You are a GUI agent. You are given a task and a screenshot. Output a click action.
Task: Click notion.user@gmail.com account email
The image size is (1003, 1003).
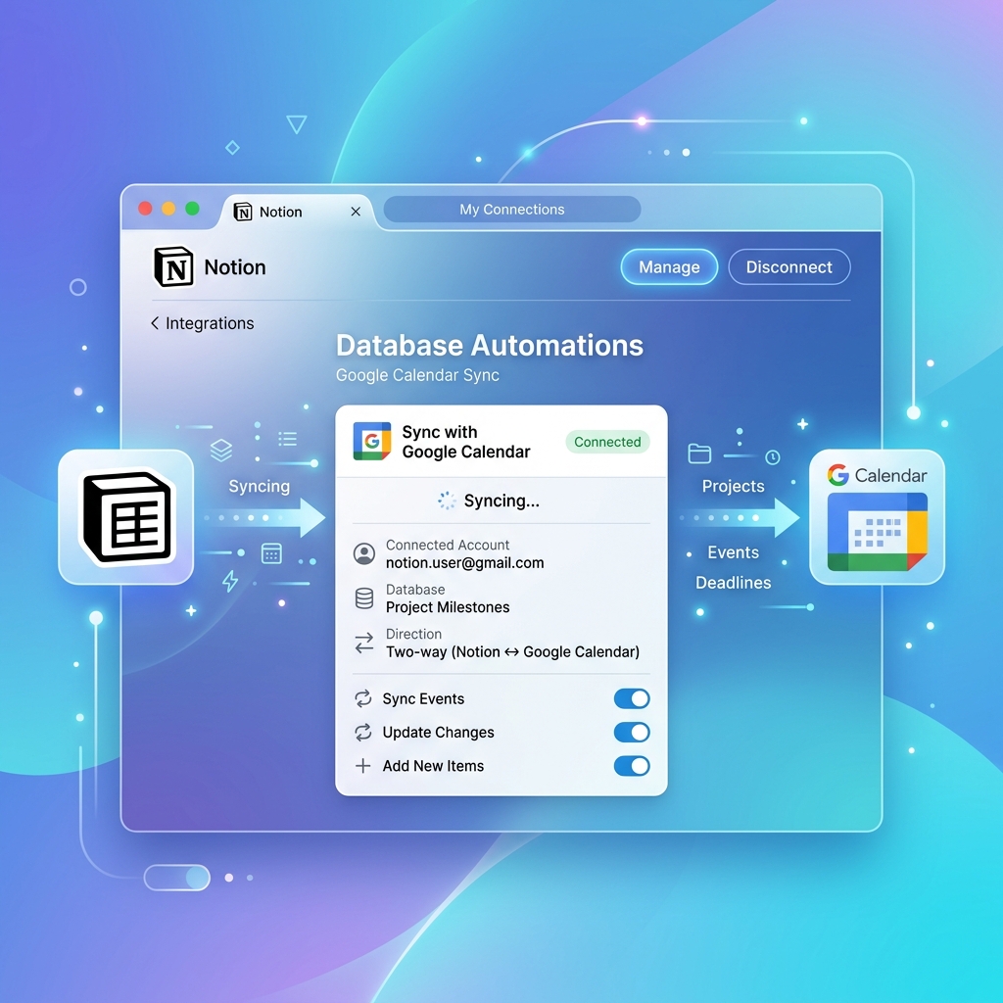[465, 563]
